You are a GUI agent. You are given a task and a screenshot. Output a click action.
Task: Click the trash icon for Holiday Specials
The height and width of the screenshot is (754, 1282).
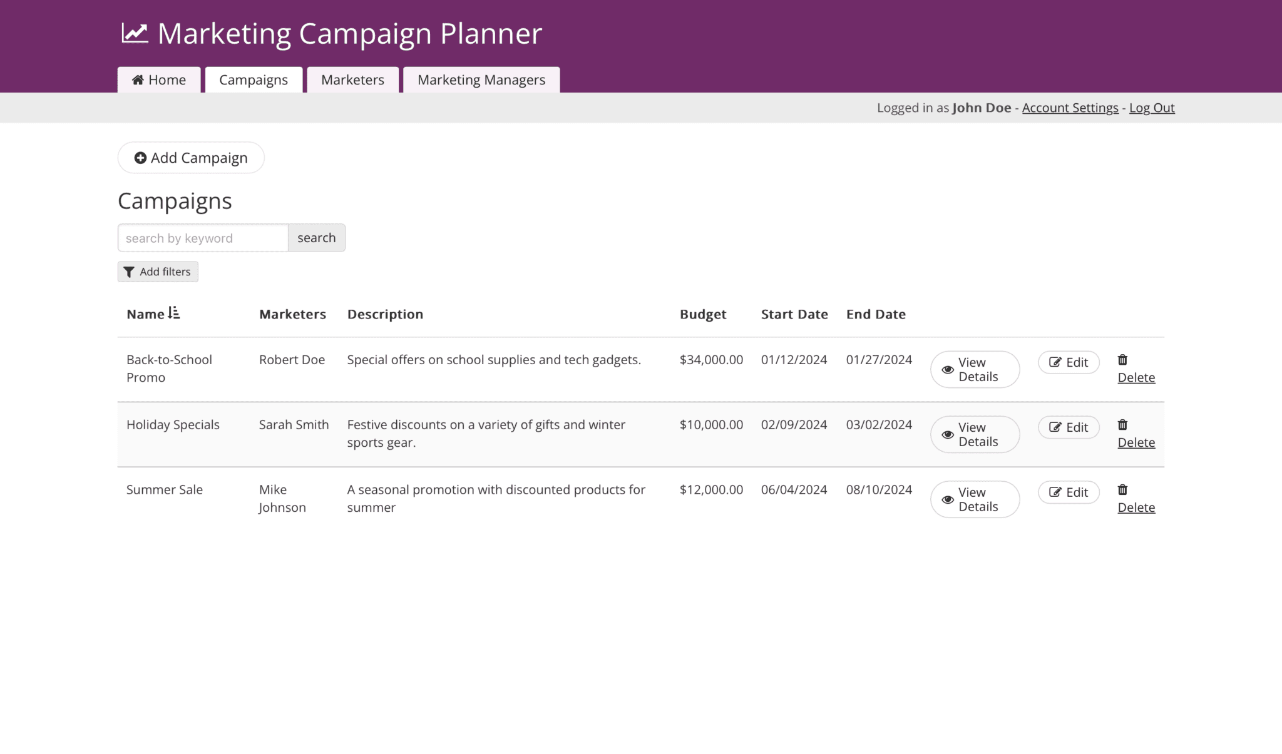[x=1122, y=424]
